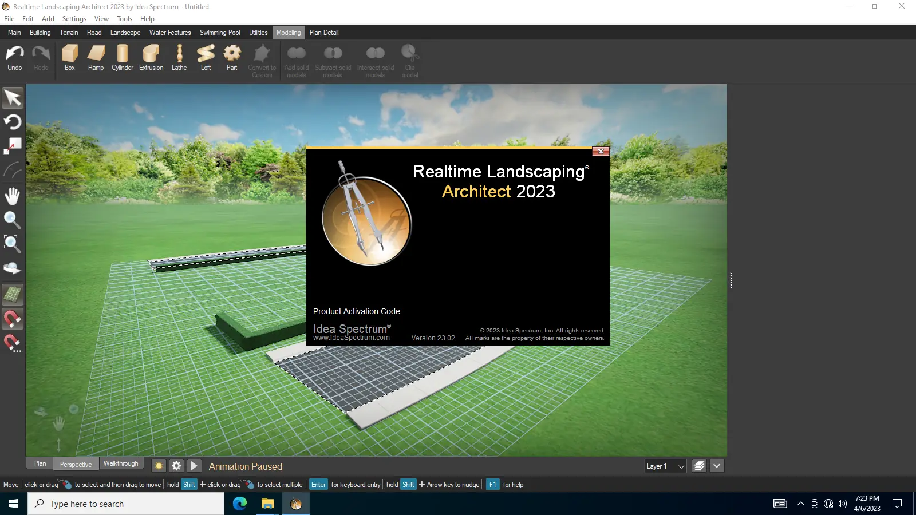Screen dimensions: 916x515
Task: Open sun lighting settings
Action: [x=159, y=466]
